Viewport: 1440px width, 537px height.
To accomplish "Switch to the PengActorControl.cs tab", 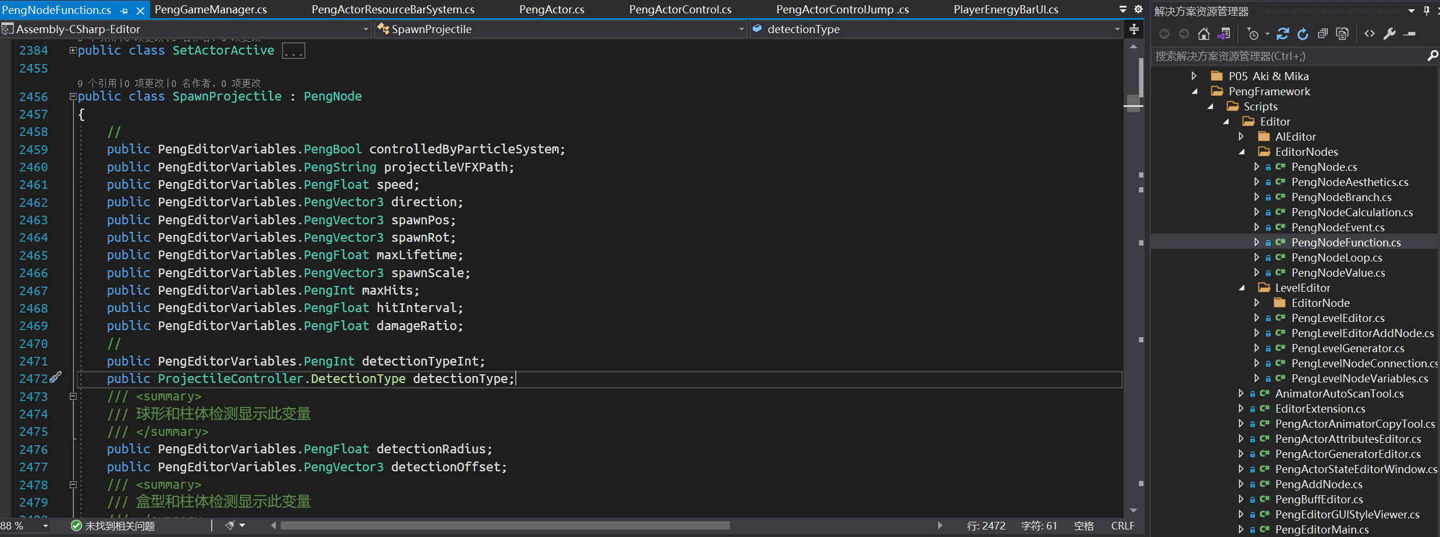I will coord(680,9).
